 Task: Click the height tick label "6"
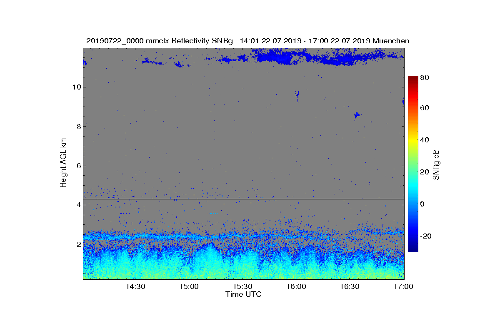78,166
